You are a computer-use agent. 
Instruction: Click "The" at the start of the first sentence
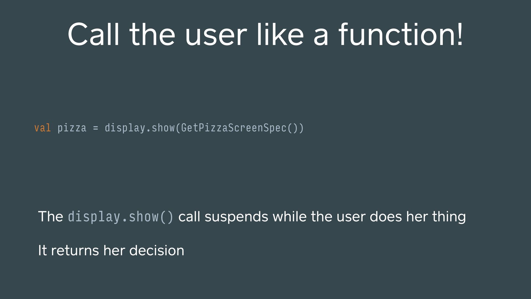(x=51, y=216)
